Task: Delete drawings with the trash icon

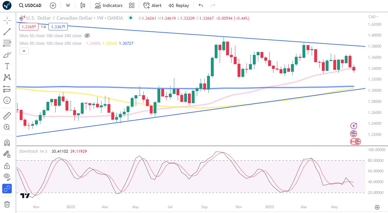Action: tap(7, 204)
